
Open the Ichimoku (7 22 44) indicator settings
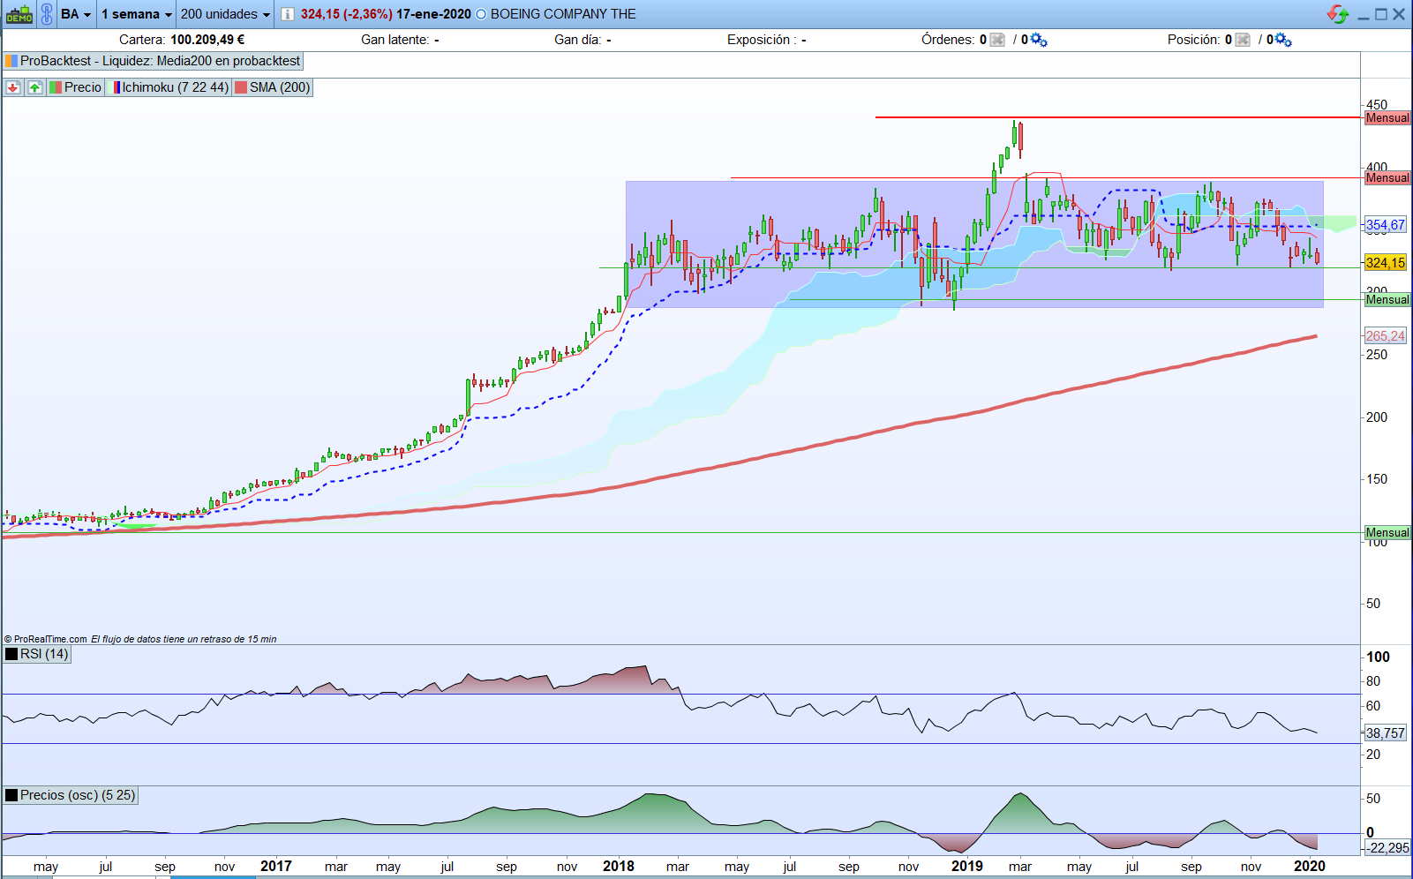tap(170, 87)
